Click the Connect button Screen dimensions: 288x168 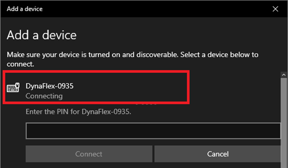89,154
